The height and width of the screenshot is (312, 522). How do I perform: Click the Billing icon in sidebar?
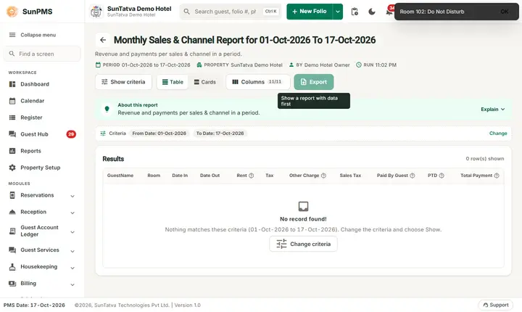(x=12, y=283)
